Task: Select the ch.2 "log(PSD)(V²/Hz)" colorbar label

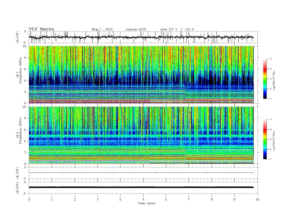Action: point(274,140)
